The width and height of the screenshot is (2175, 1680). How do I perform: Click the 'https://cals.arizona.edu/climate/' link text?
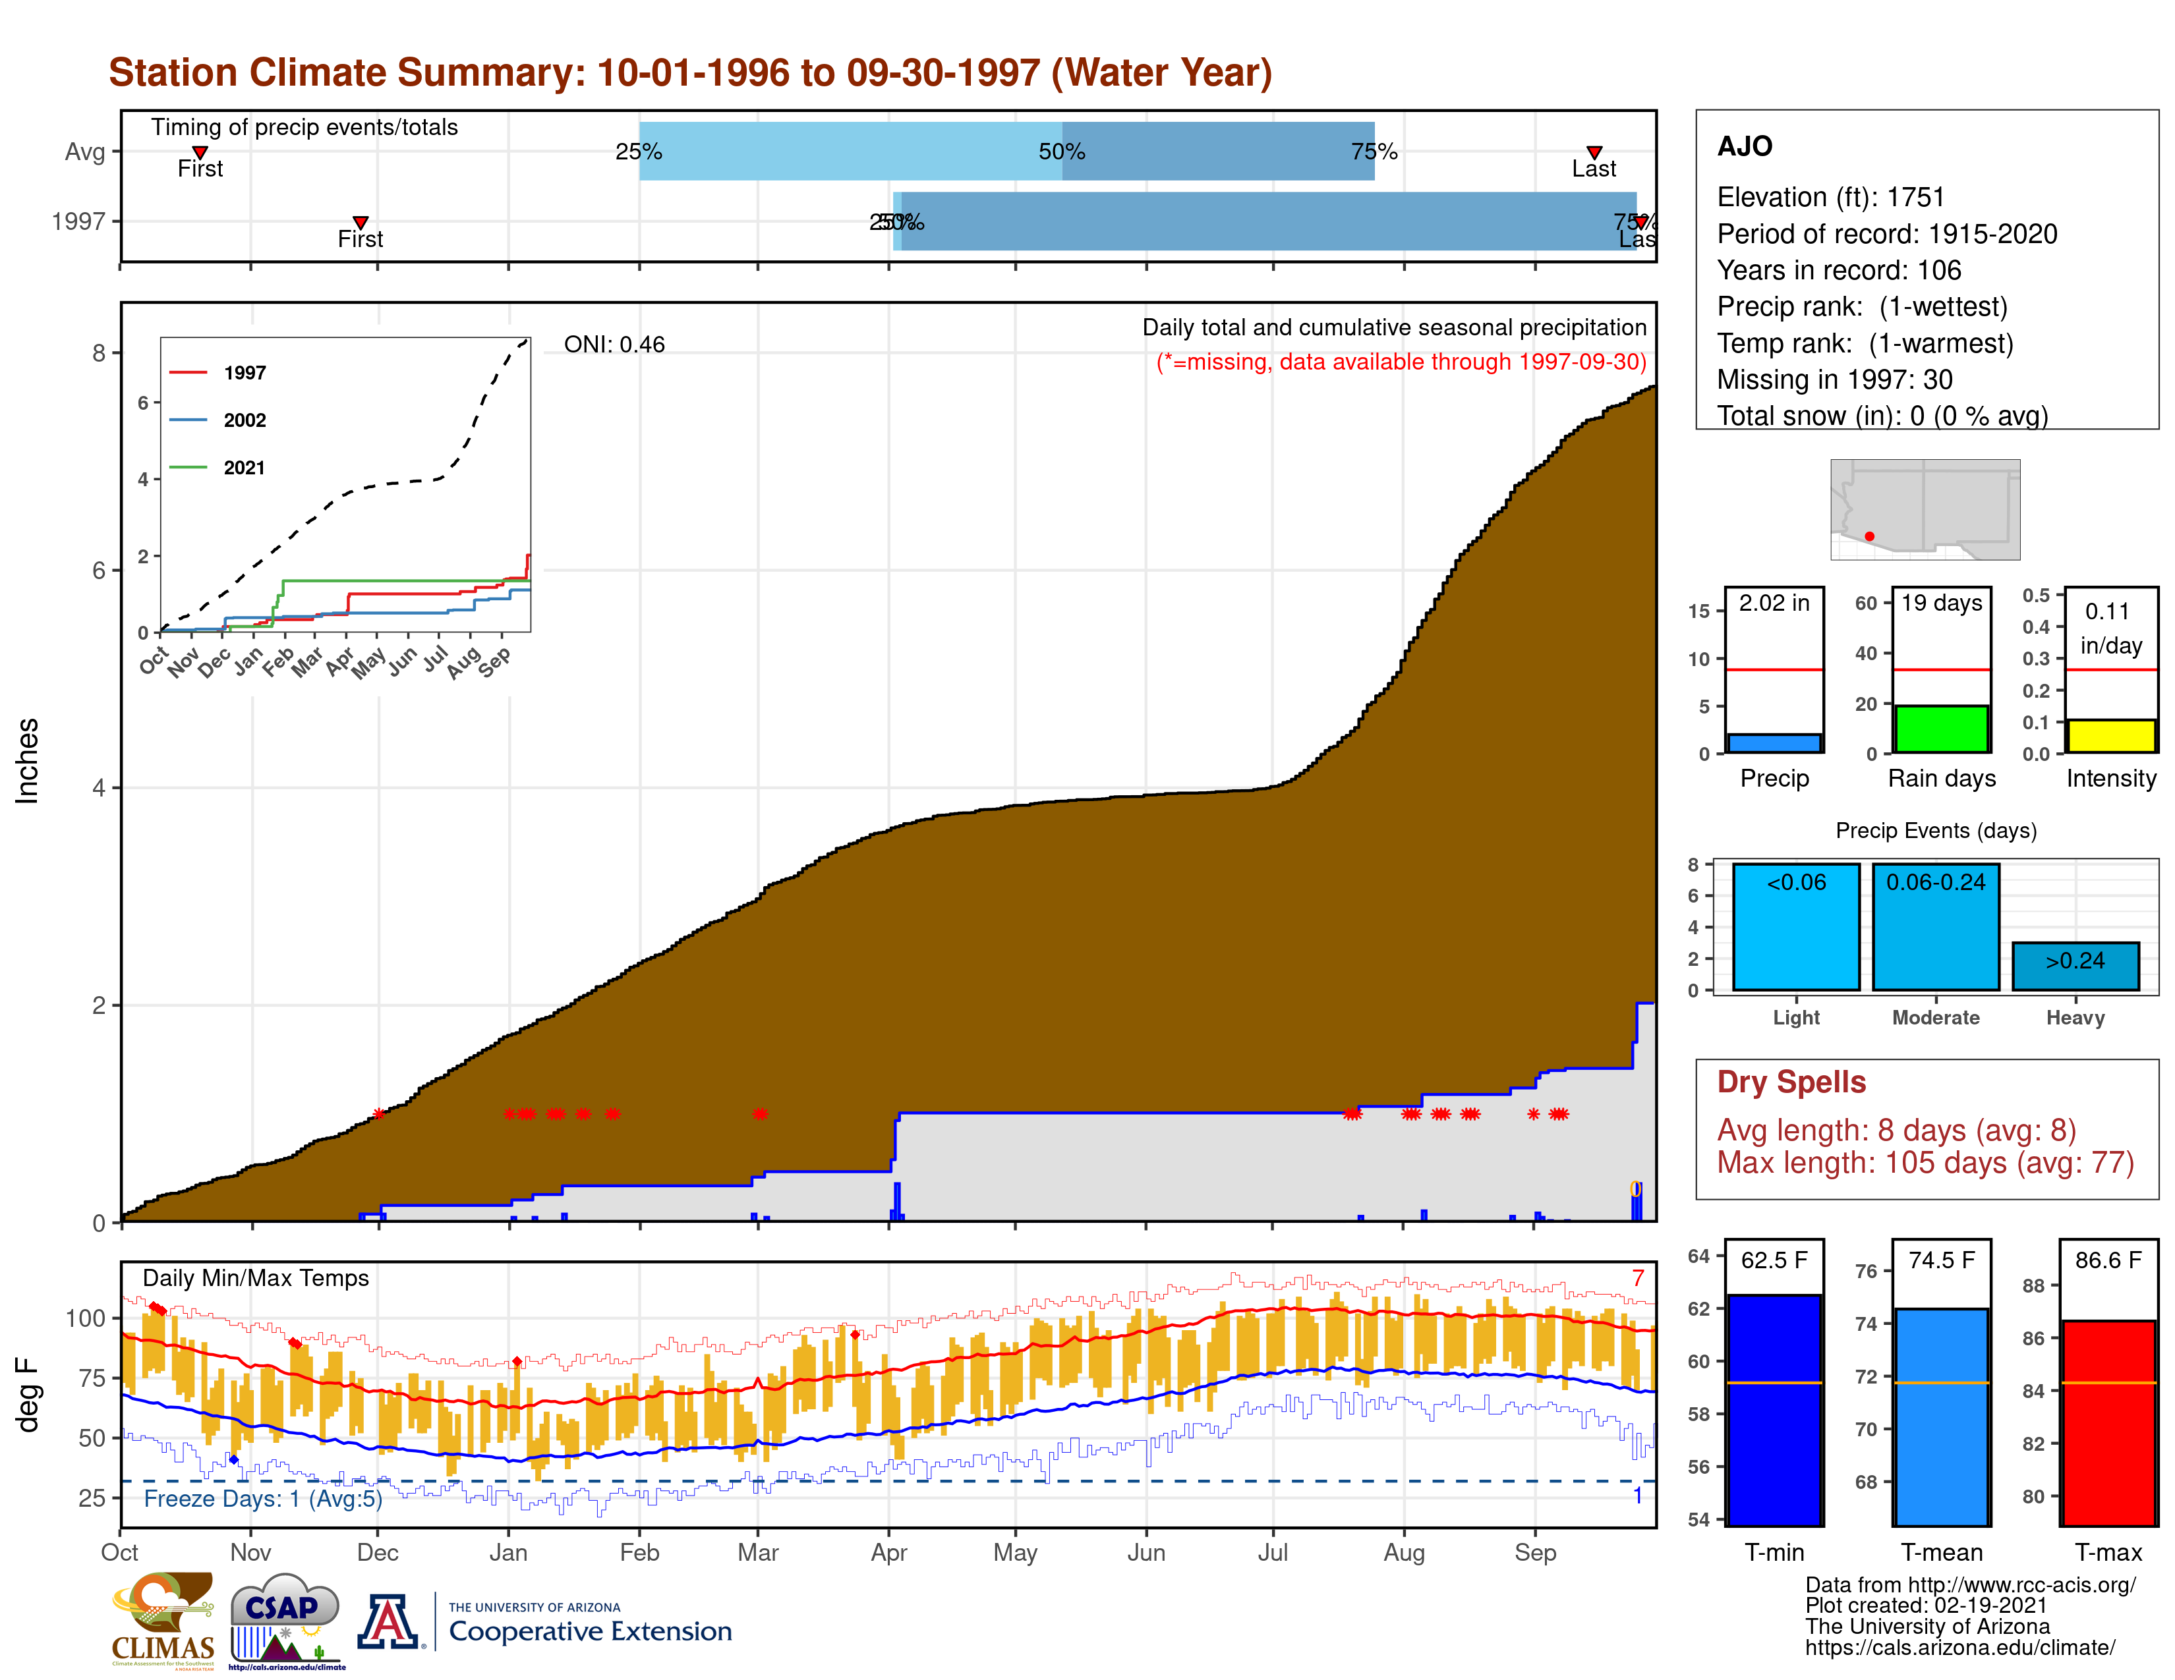(1960, 1647)
